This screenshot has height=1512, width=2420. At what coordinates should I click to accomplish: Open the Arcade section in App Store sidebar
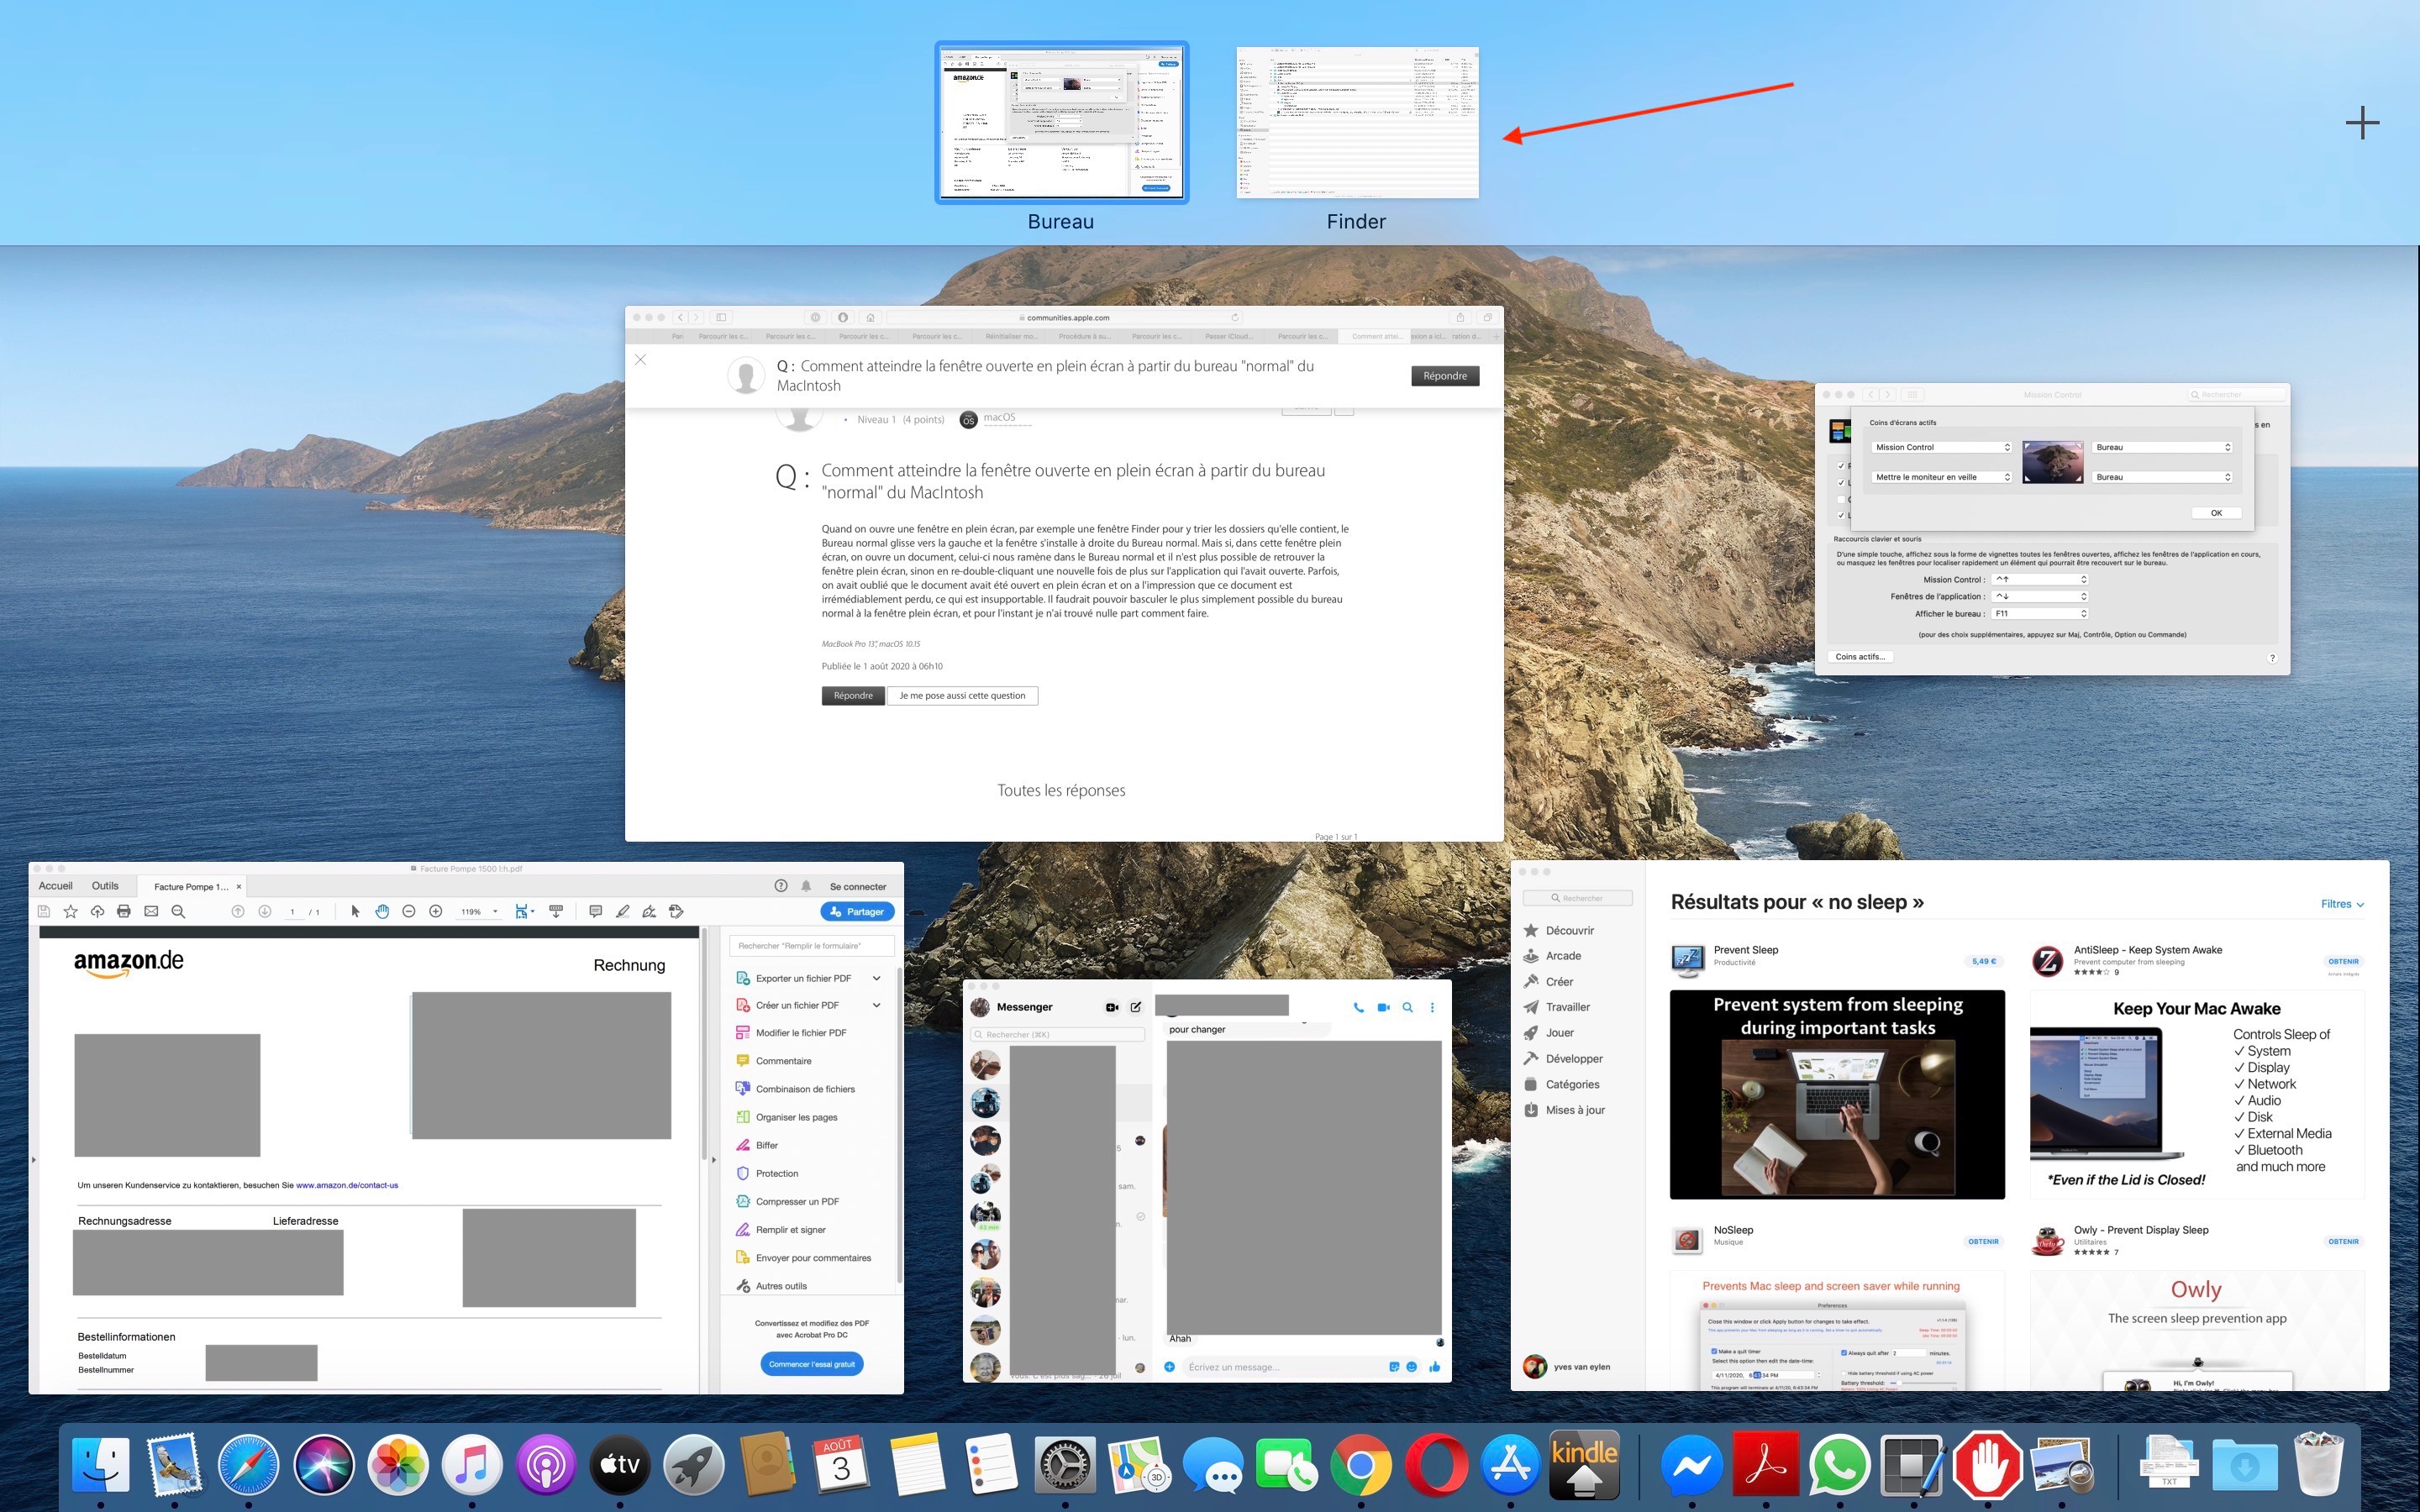point(1563,956)
